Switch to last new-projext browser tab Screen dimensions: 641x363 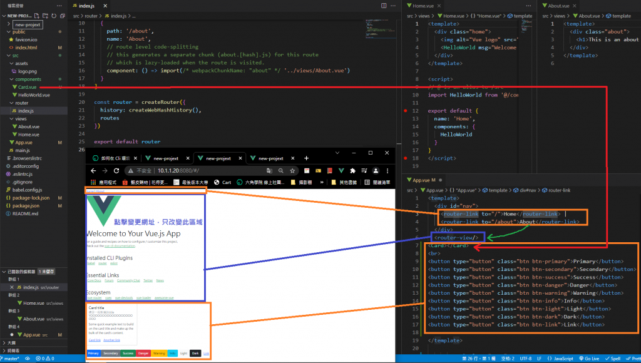[270, 158]
